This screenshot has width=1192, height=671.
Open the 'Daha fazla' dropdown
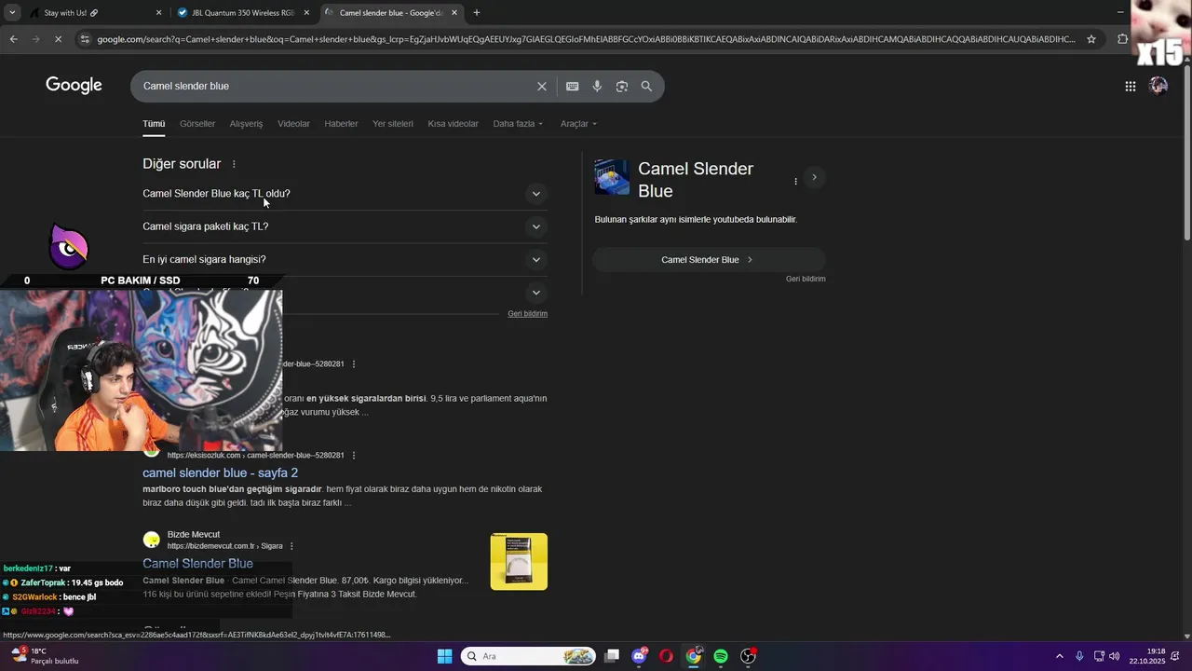tap(518, 123)
